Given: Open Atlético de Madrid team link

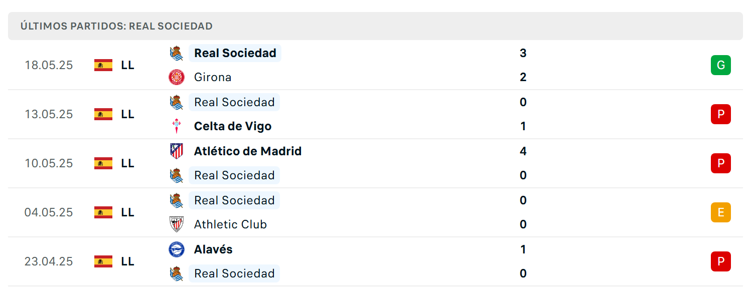Looking at the screenshot, I should click(x=248, y=151).
